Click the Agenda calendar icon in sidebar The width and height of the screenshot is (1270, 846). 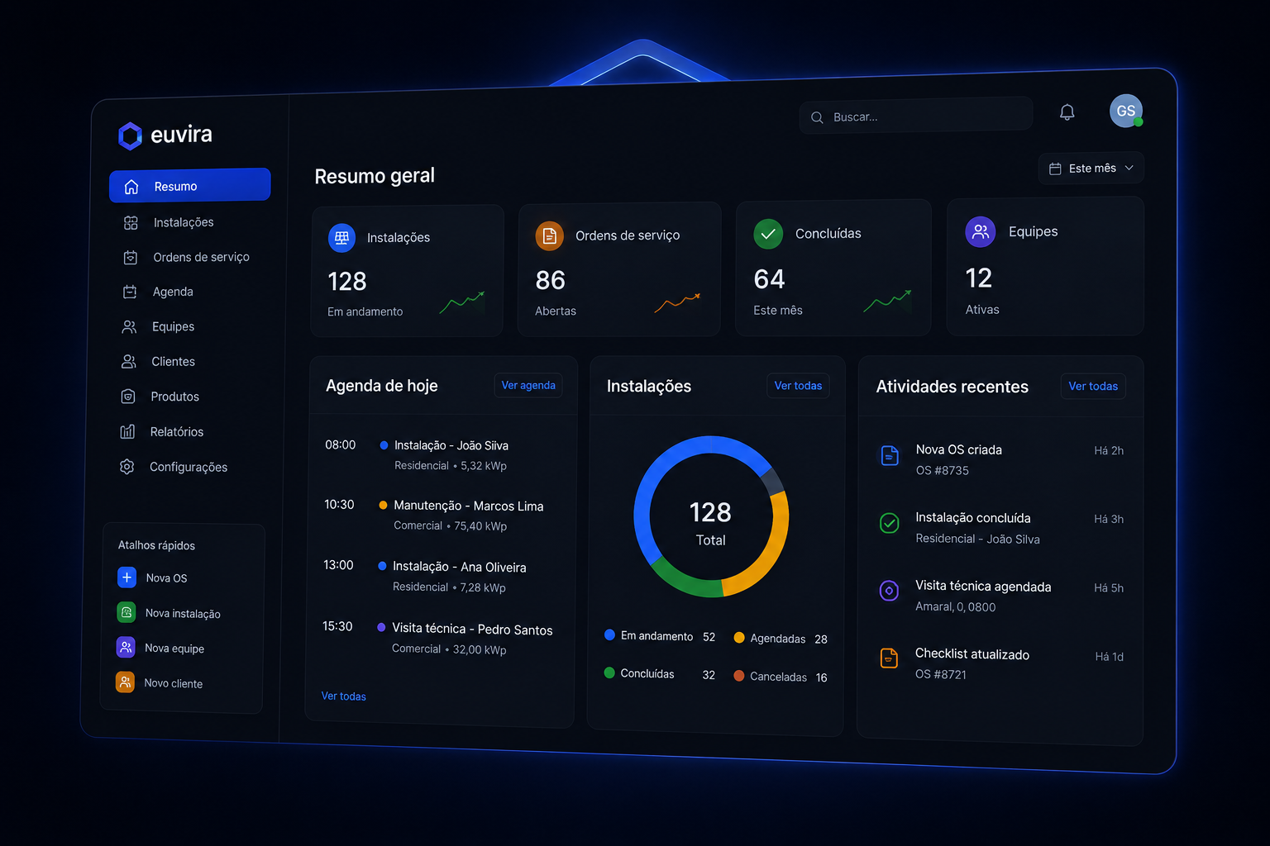coord(130,292)
